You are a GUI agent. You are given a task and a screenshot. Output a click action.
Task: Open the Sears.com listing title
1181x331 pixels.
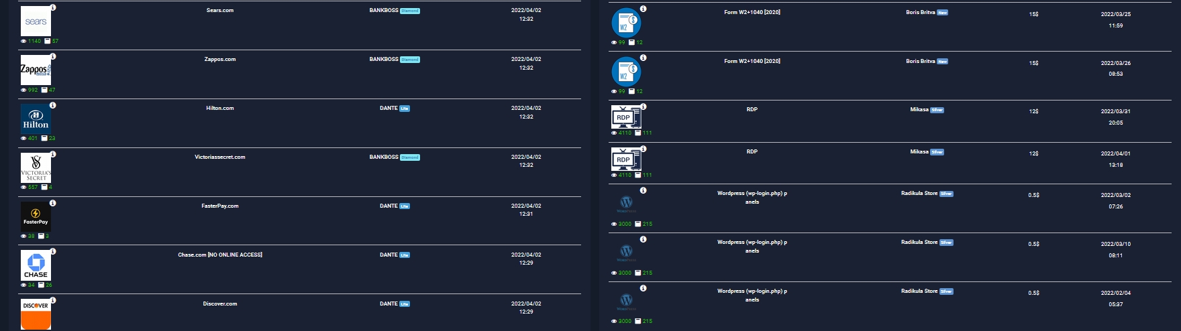click(220, 11)
